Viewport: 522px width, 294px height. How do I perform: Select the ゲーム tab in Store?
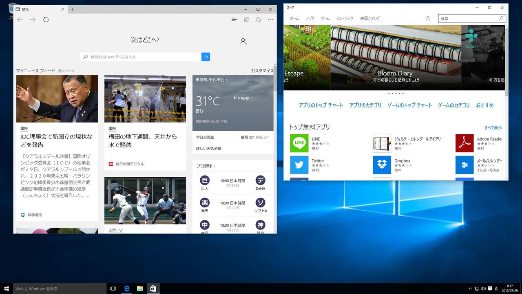325,18
